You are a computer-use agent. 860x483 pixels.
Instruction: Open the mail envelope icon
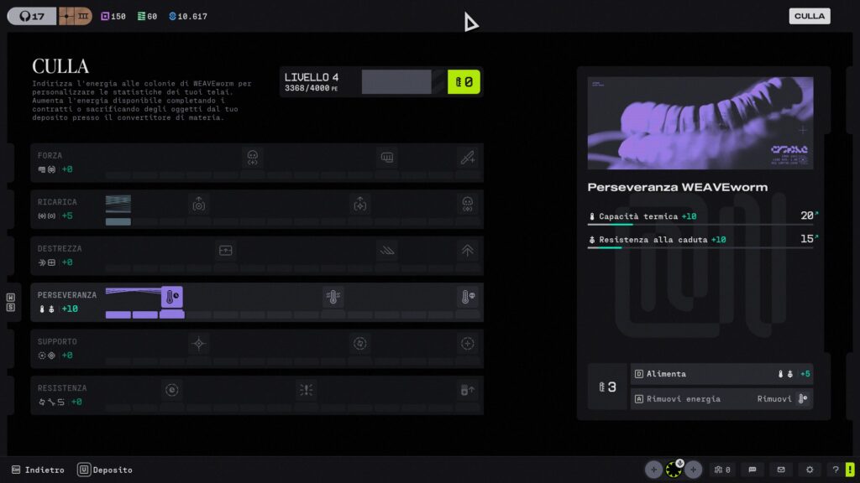(781, 470)
